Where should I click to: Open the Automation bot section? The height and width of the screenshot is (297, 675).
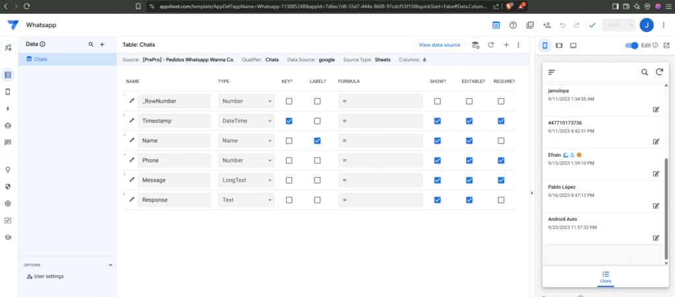(x=8, y=126)
